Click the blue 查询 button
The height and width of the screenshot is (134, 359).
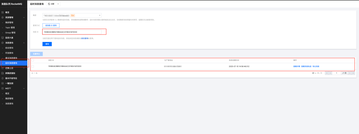tap(47, 44)
